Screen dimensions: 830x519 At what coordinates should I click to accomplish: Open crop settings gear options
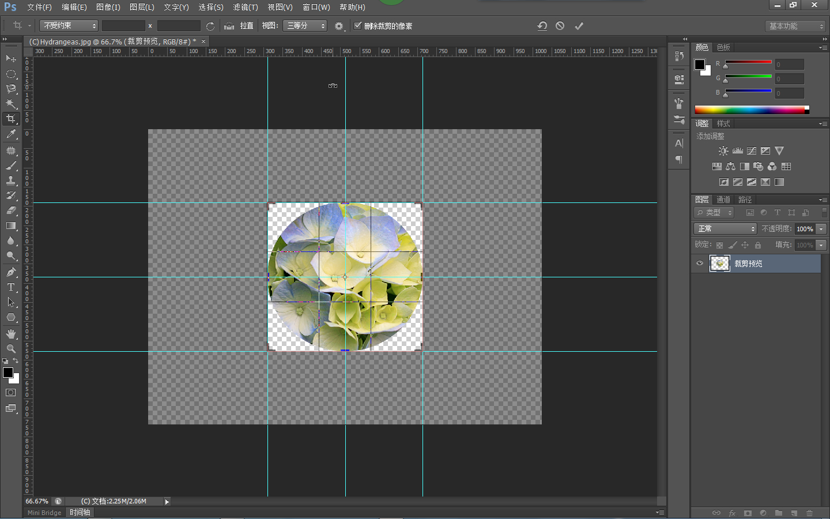point(339,26)
